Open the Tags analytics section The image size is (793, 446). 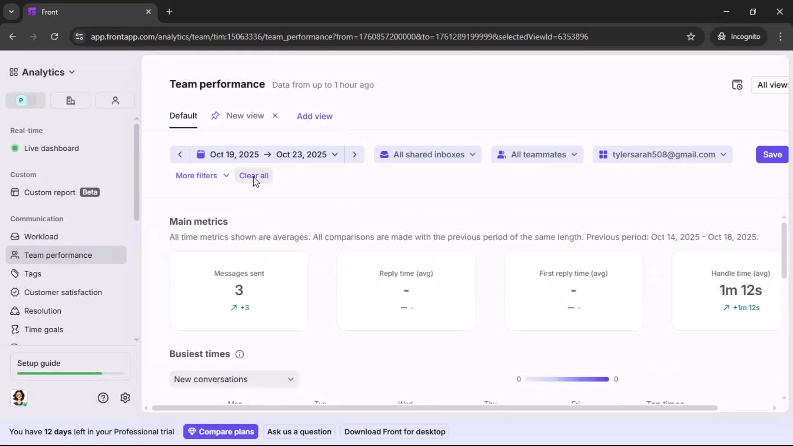pyautogui.click(x=32, y=273)
